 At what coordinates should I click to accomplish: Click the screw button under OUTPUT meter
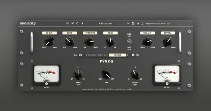[x=167, y=84]
